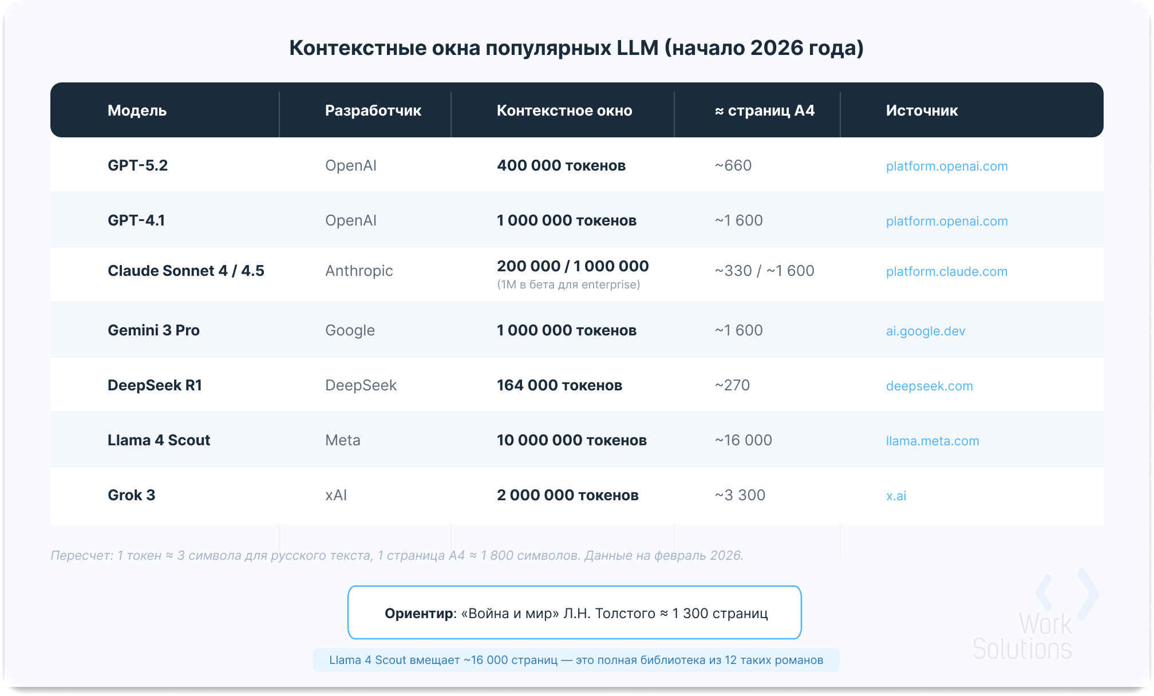This screenshot has height=696, width=1154.
Task: Open the deepseek.com source link
Action: click(928, 386)
